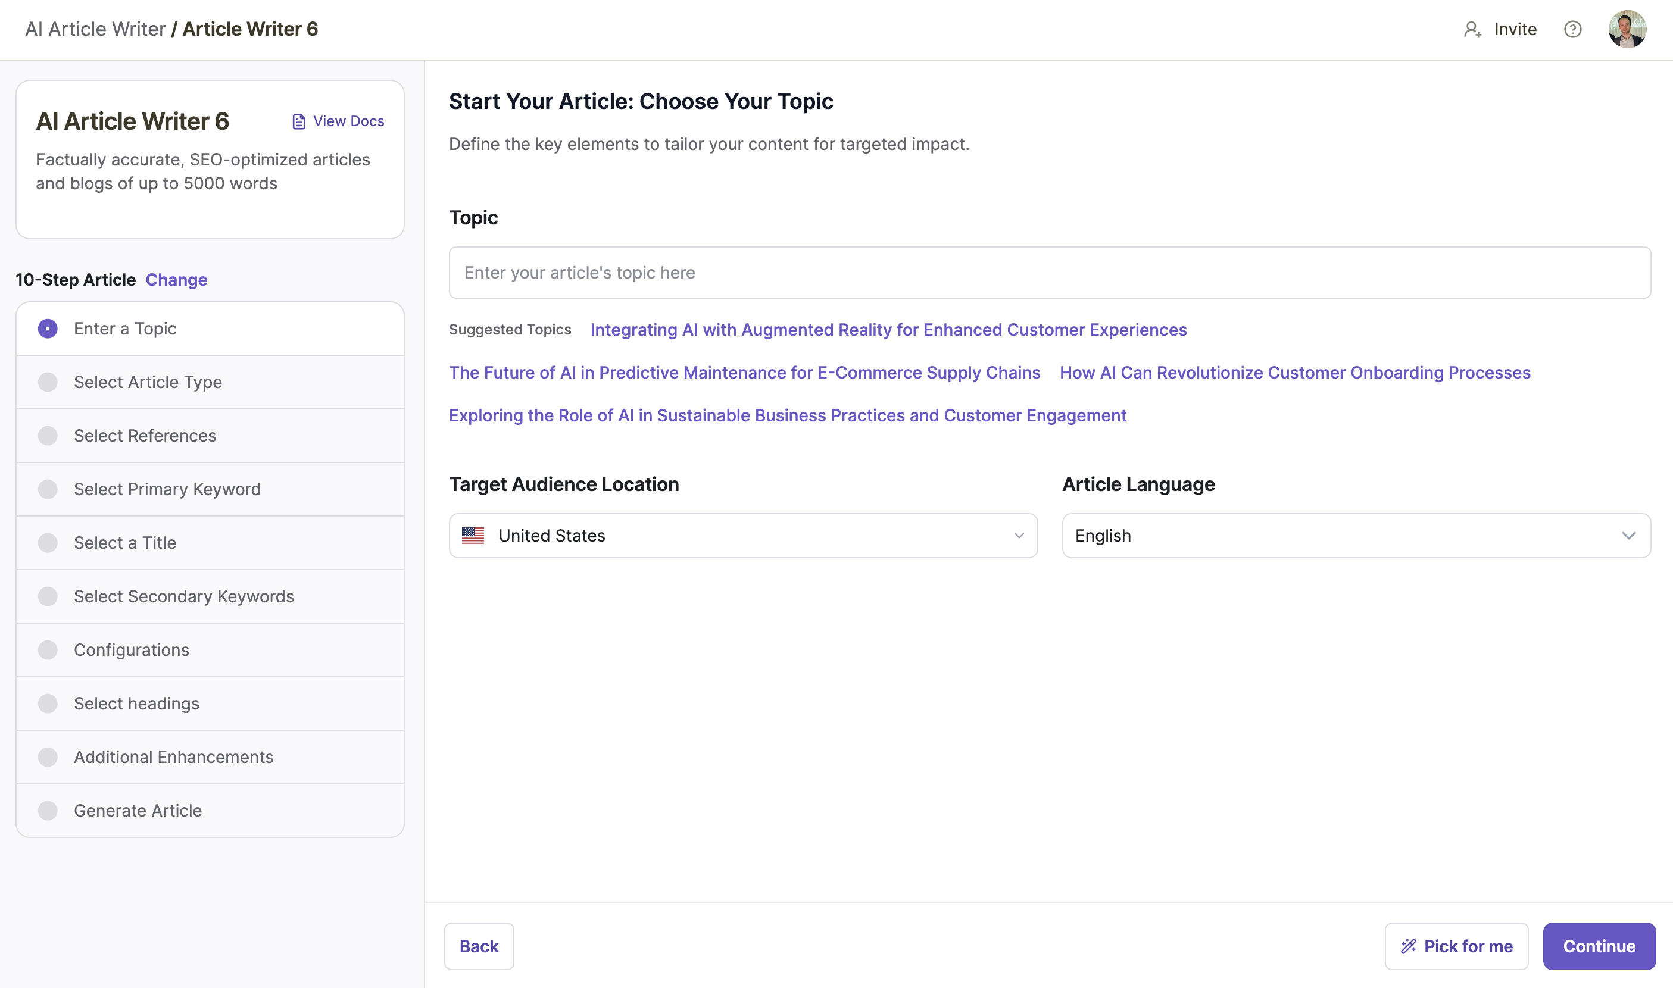
Task: Click the chevron in the United States dropdown
Action: 1019,535
